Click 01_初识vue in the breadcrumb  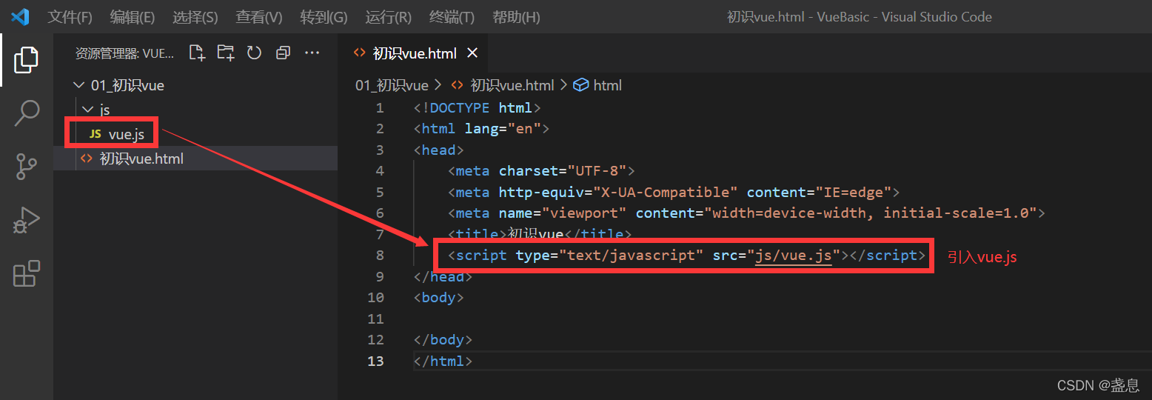392,85
